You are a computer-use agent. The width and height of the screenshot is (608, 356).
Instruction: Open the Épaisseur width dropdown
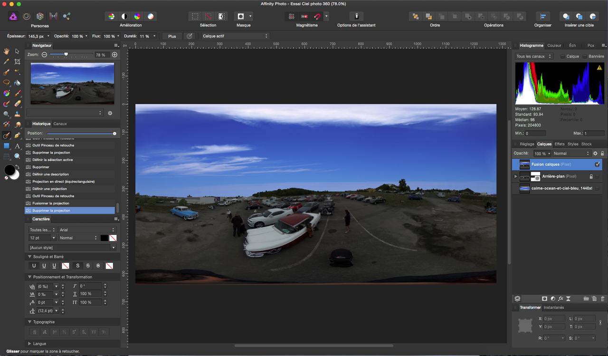coord(48,36)
